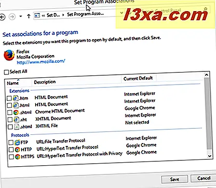The width and height of the screenshot is (216, 188).
Task: Select 'Internet Explorer' default in FTP row
Action: pyautogui.click(x=141, y=138)
